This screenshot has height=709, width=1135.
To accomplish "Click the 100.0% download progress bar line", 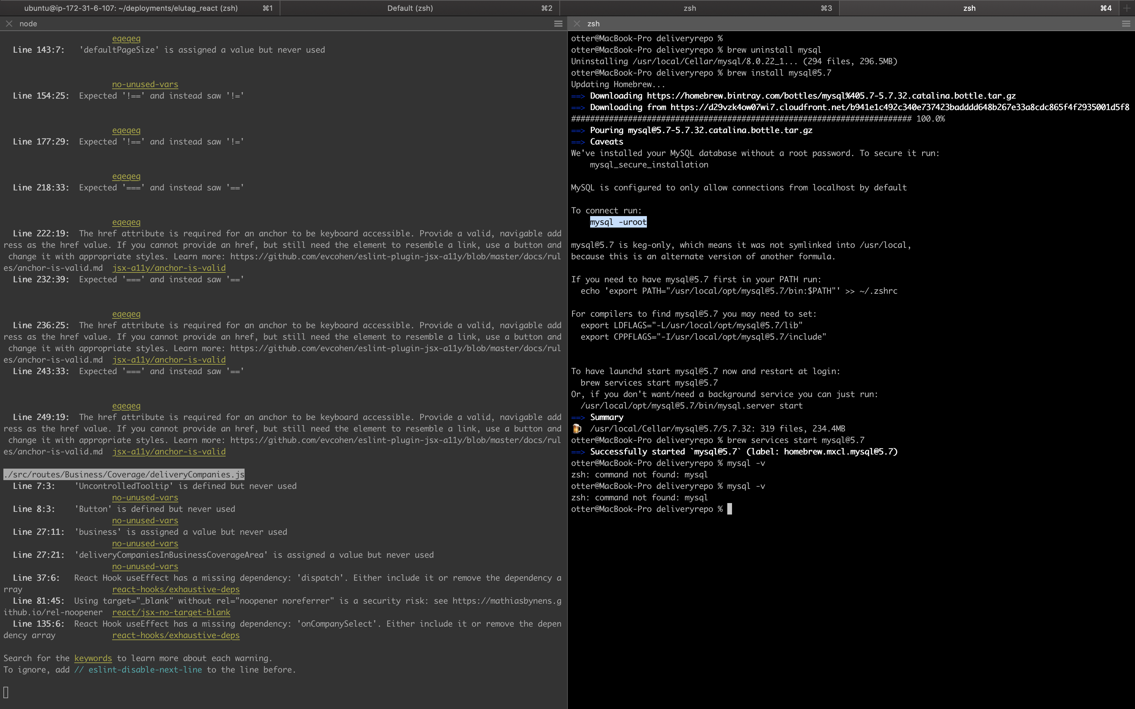I will (758, 119).
